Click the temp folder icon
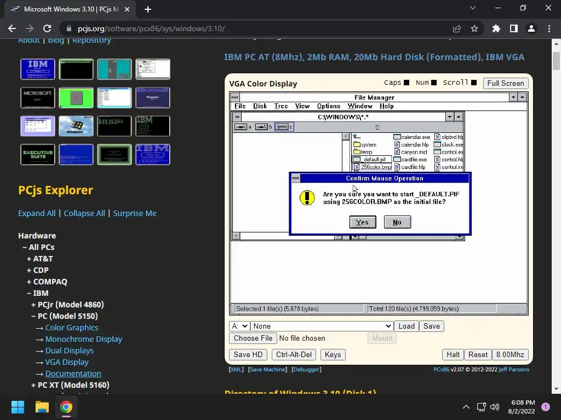The height and width of the screenshot is (420, 561). click(357, 152)
